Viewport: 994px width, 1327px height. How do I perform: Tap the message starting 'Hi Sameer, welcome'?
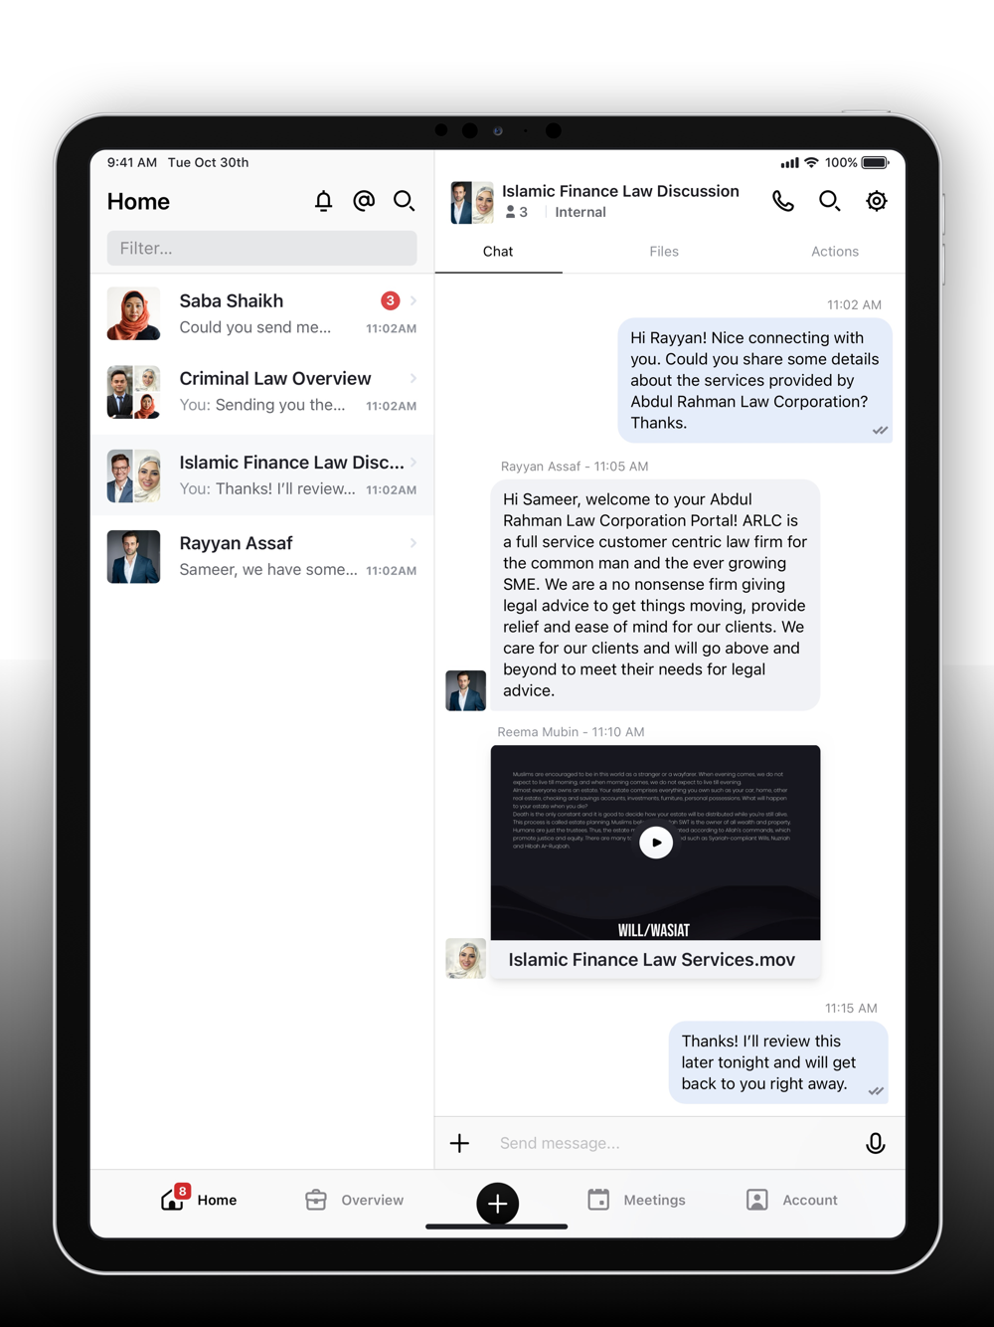pyautogui.click(x=655, y=595)
